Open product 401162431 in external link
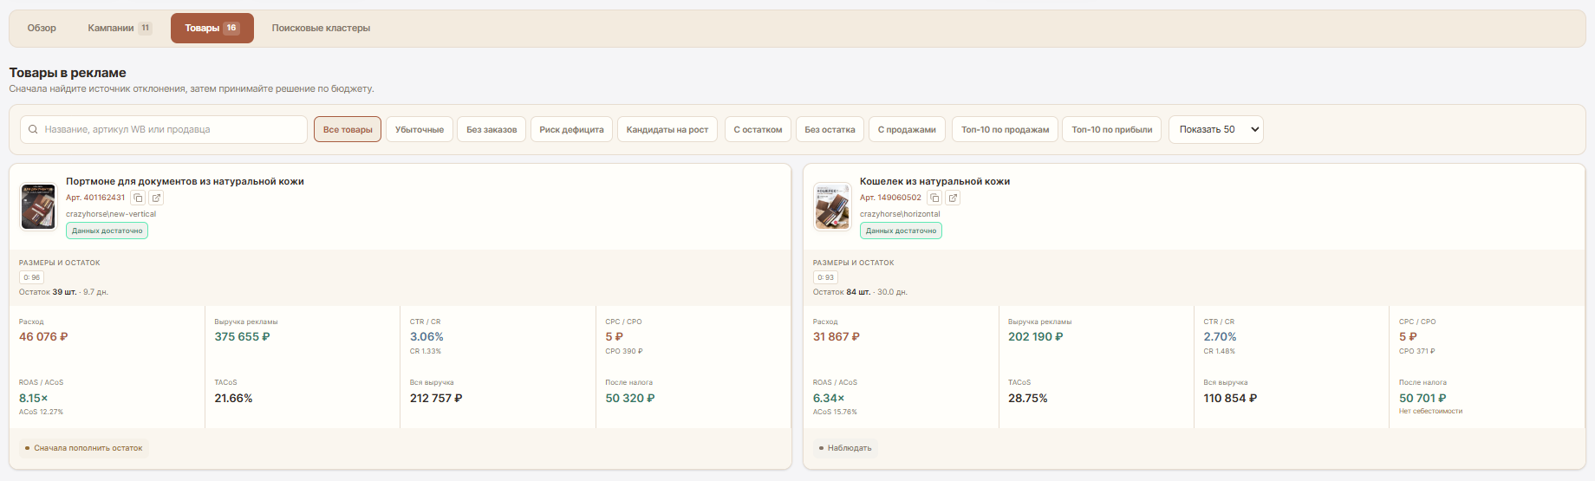This screenshot has width=1595, height=481. [157, 198]
